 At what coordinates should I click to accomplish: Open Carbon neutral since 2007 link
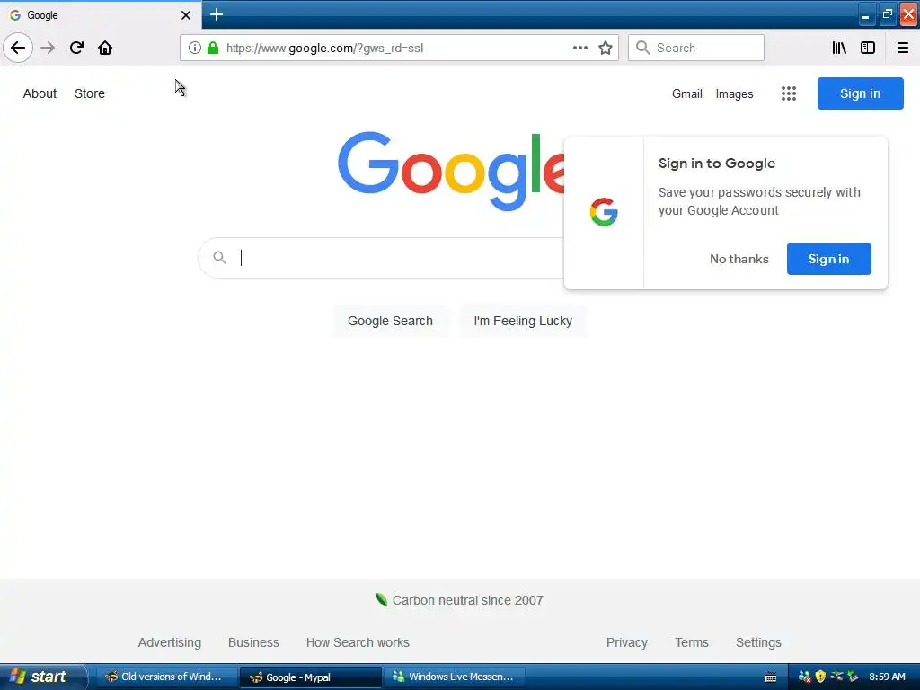[467, 600]
